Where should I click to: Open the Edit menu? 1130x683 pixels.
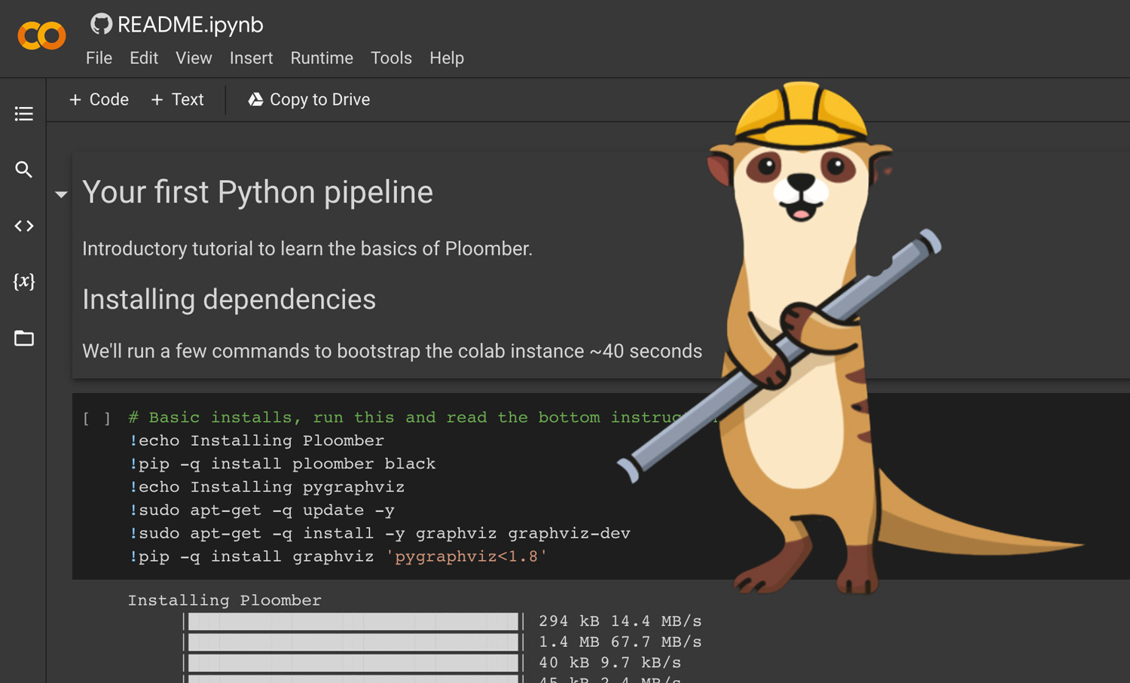(x=144, y=58)
